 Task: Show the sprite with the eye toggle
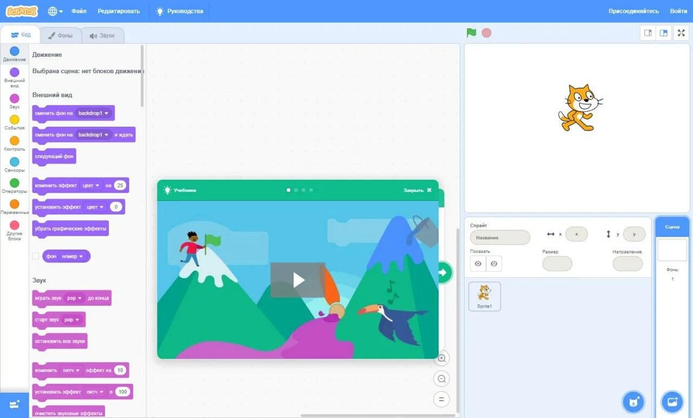click(478, 264)
